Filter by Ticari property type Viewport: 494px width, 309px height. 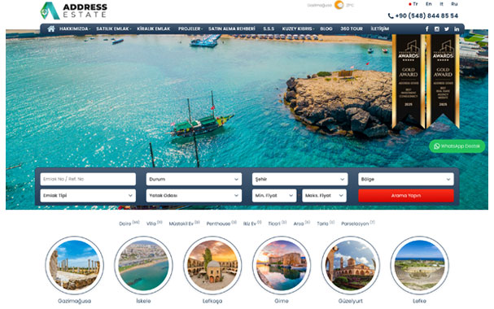click(278, 223)
